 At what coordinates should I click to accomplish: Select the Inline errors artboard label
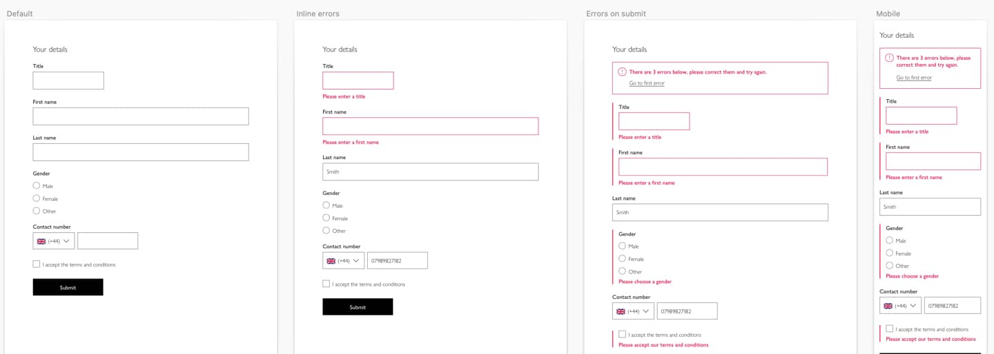point(318,14)
